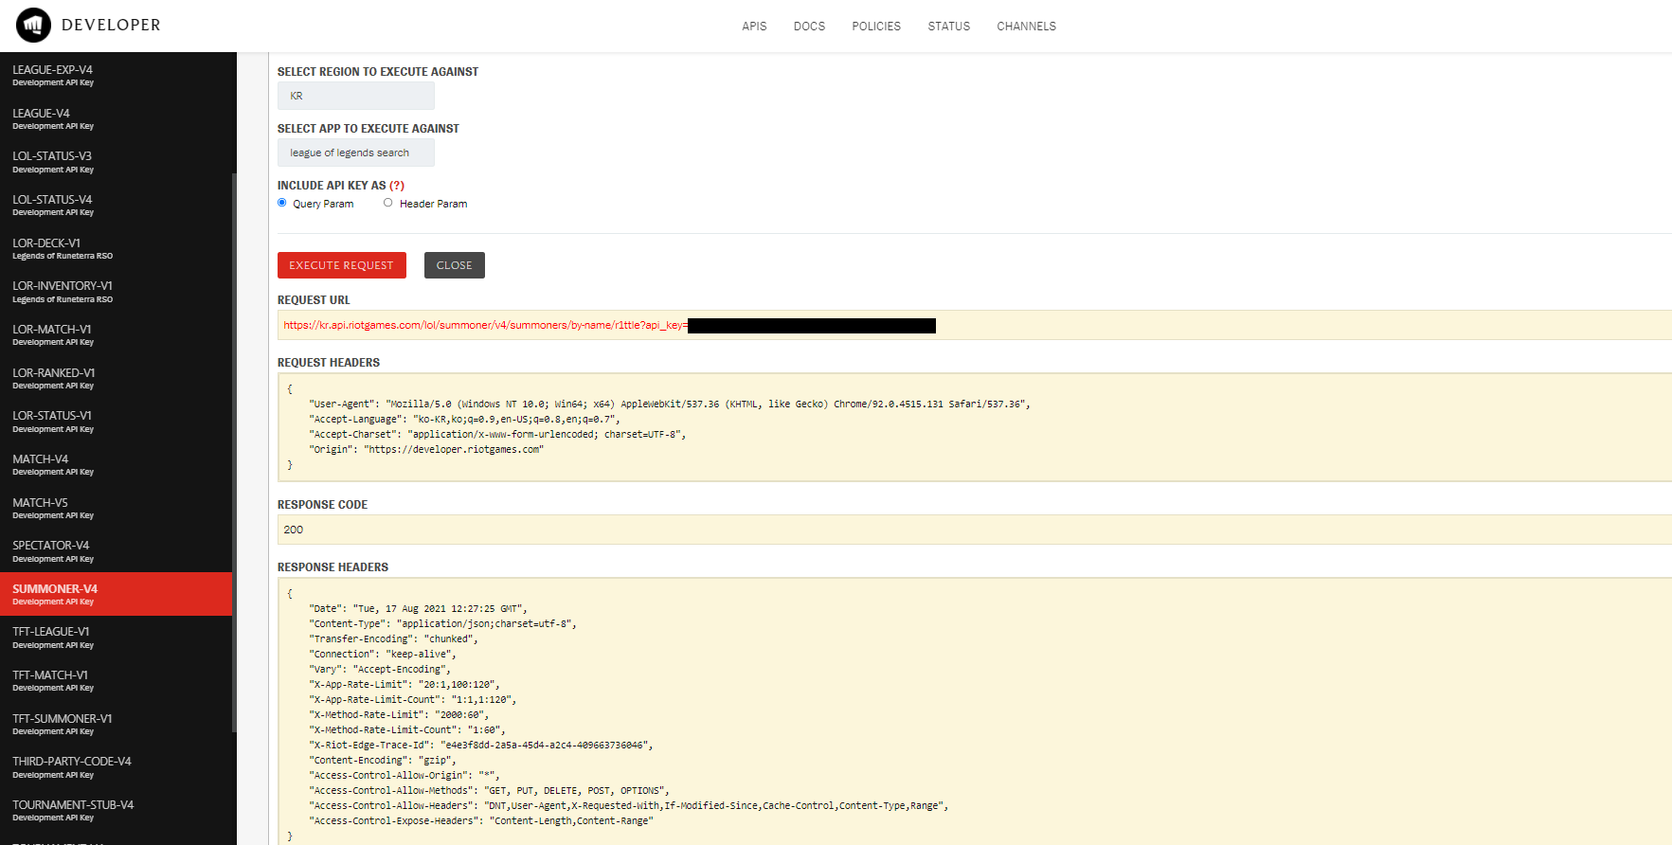Click the RESPONSE HEADERS heading

pos(333,566)
